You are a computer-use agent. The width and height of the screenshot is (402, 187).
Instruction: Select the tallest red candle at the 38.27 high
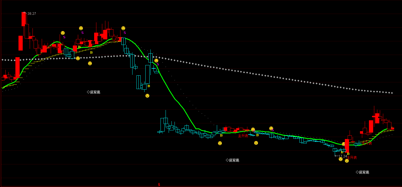tap(24, 19)
